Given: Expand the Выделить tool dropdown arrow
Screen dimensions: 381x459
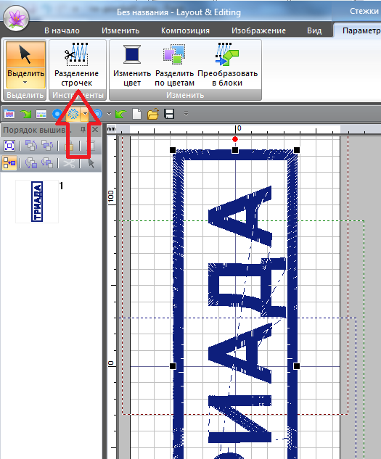Looking at the screenshot, I should [x=25, y=83].
